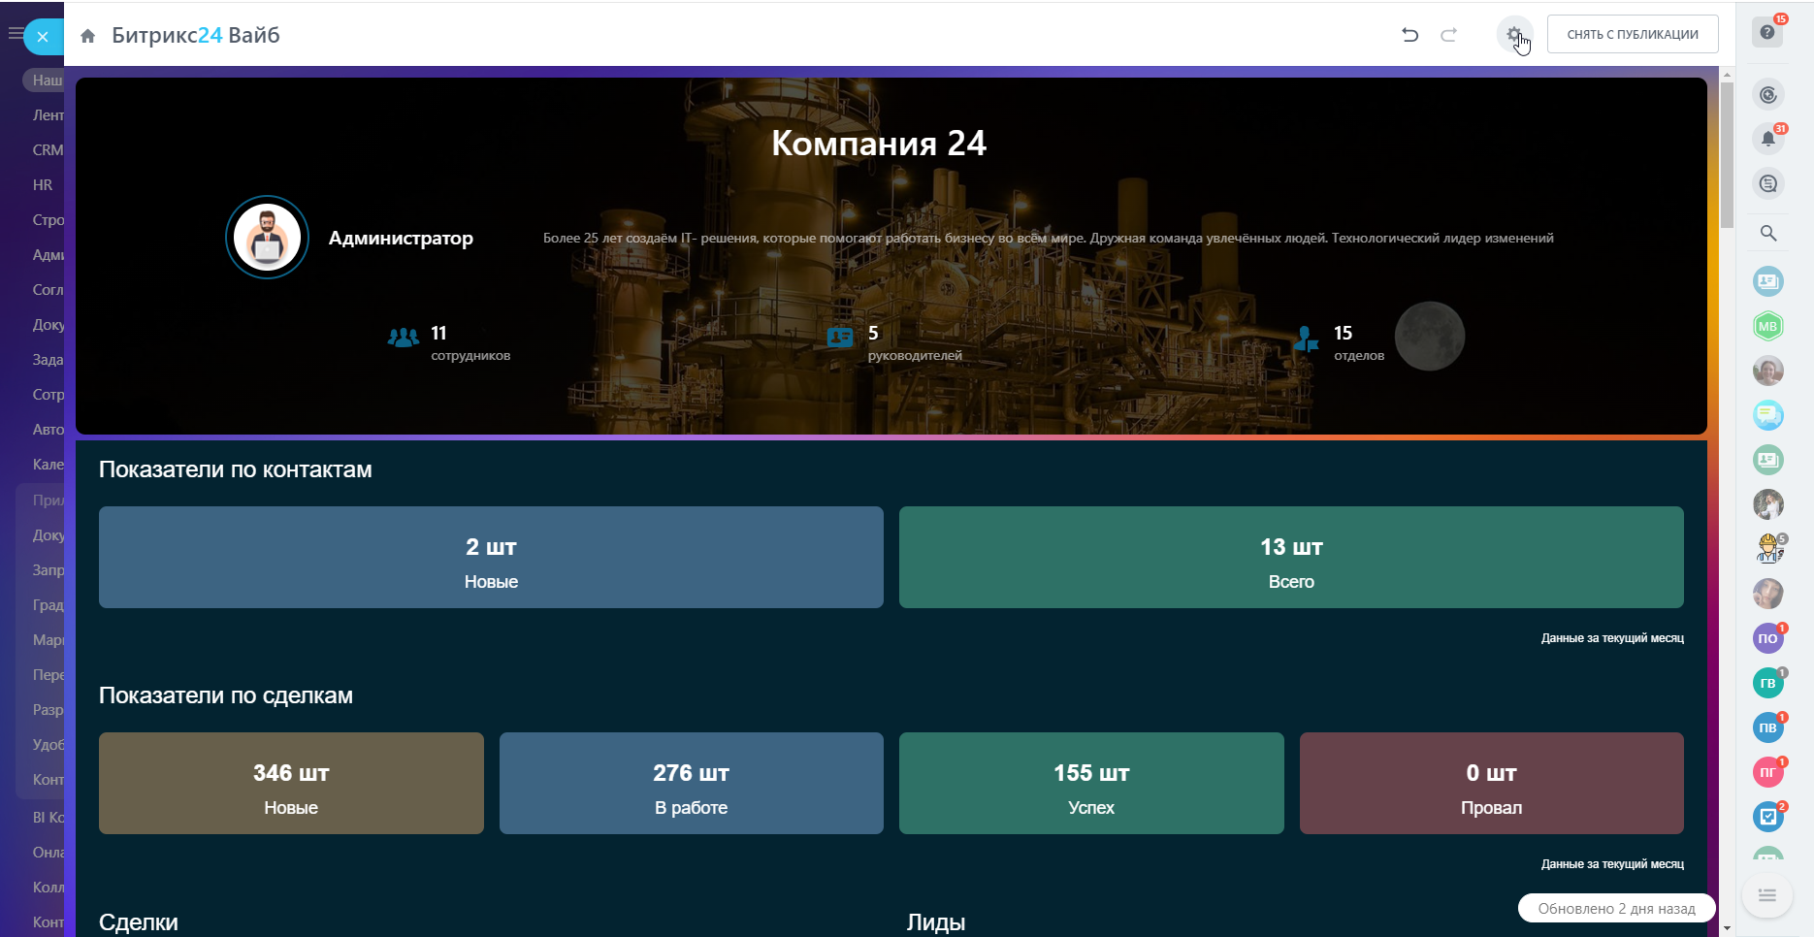Open settings via the gear icon
The image size is (1814, 937).
(x=1513, y=35)
